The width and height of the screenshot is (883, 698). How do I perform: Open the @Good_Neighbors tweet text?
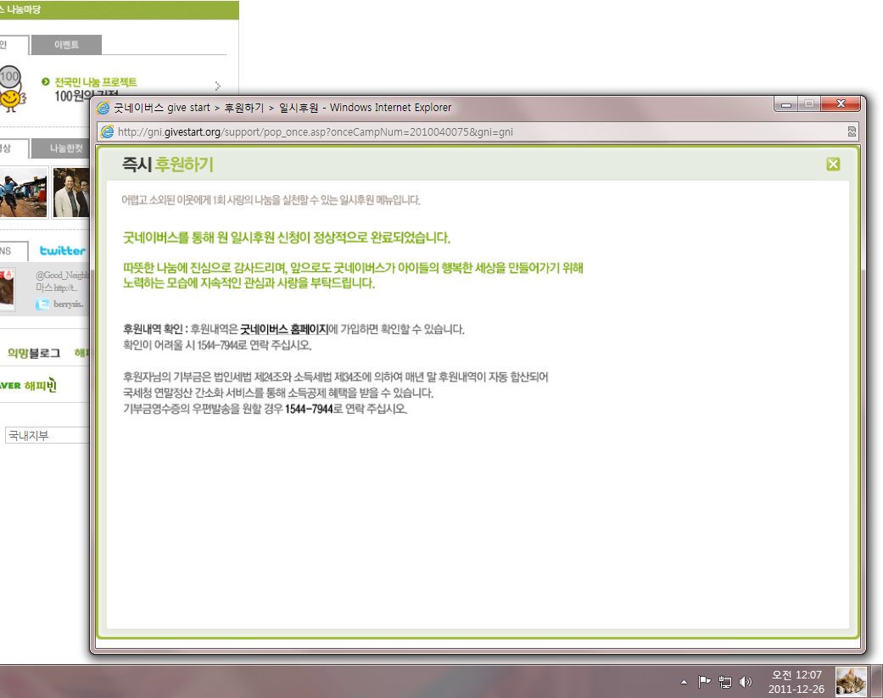click(63, 281)
